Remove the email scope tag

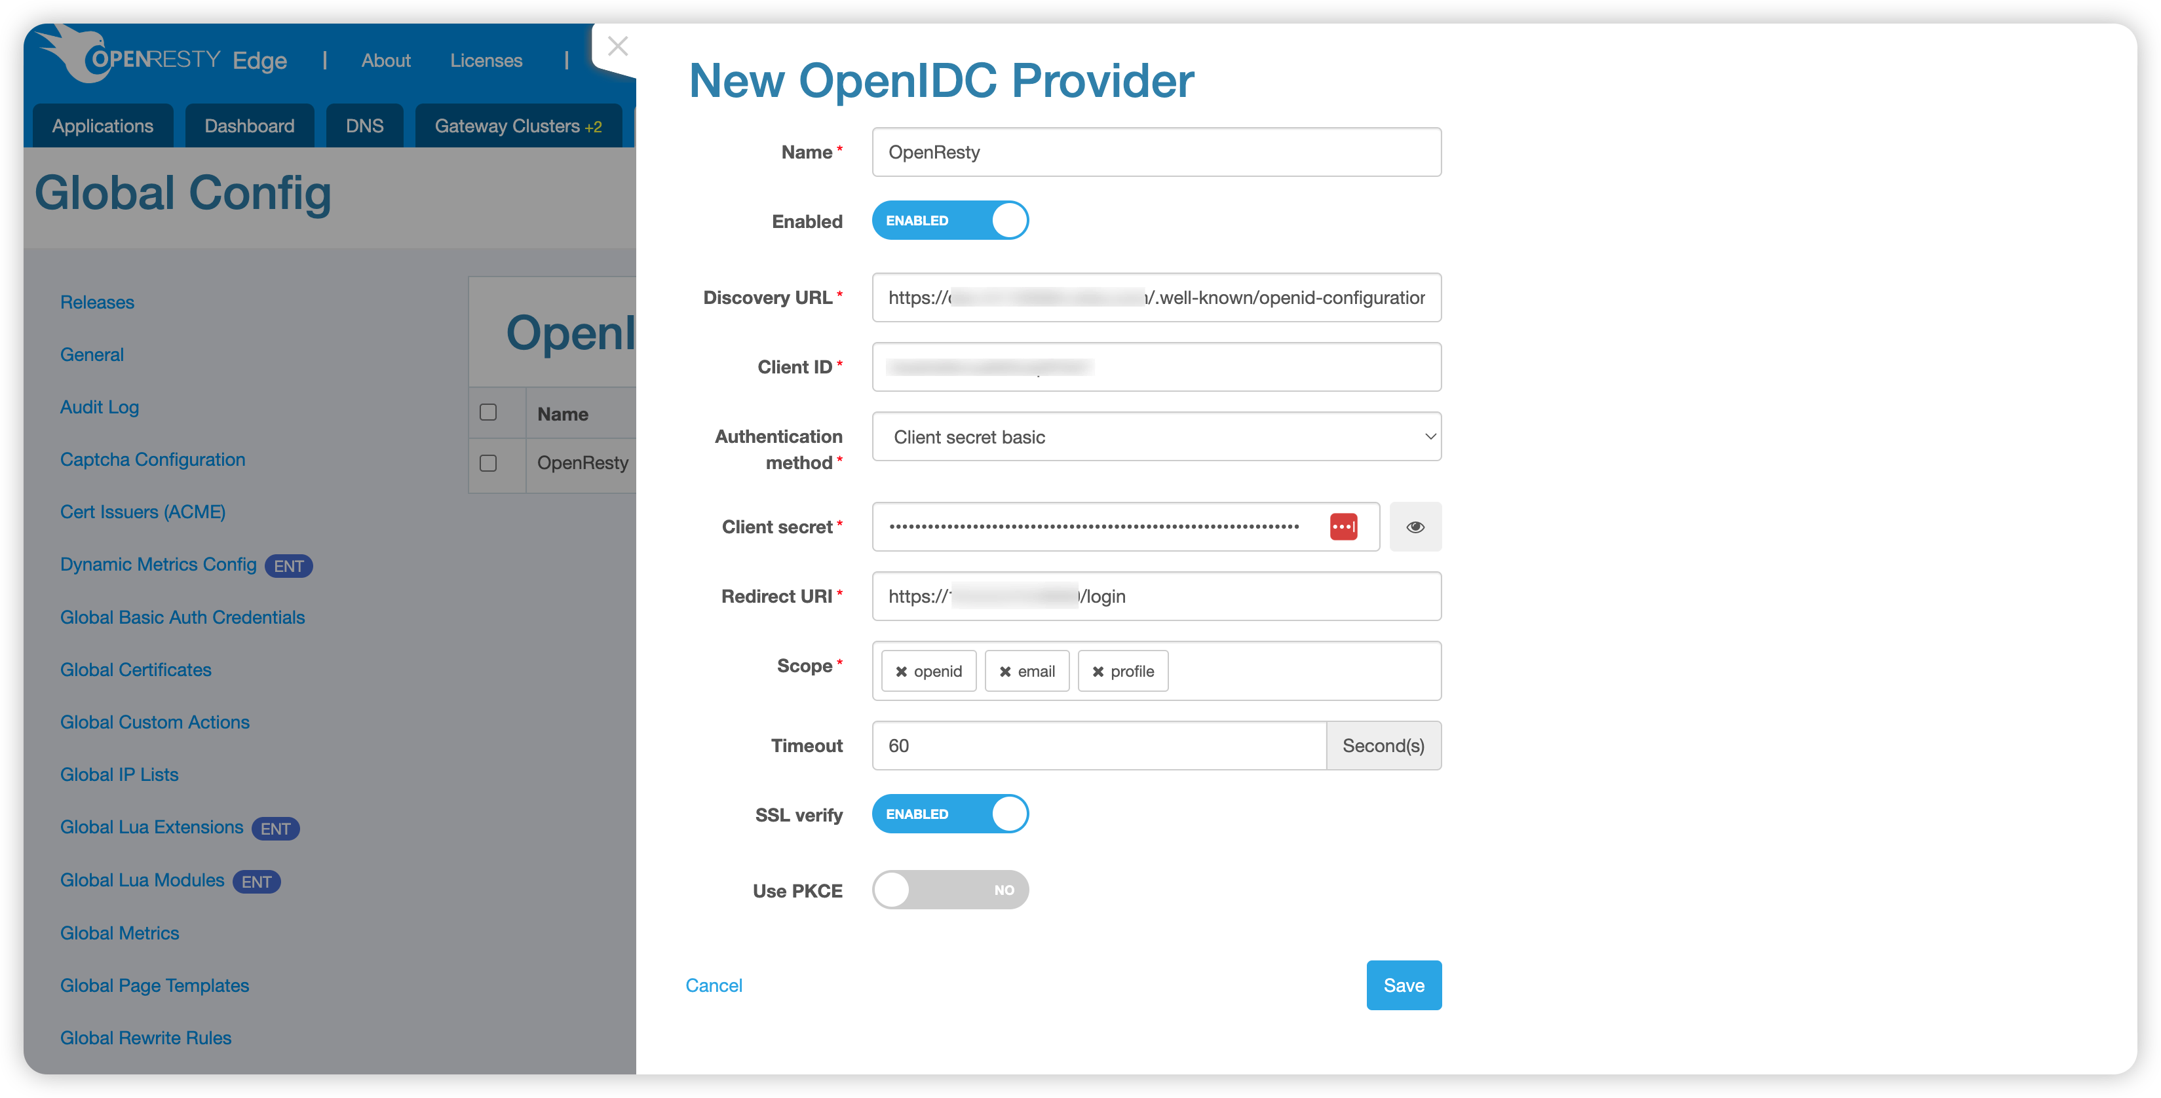(x=1005, y=672)
